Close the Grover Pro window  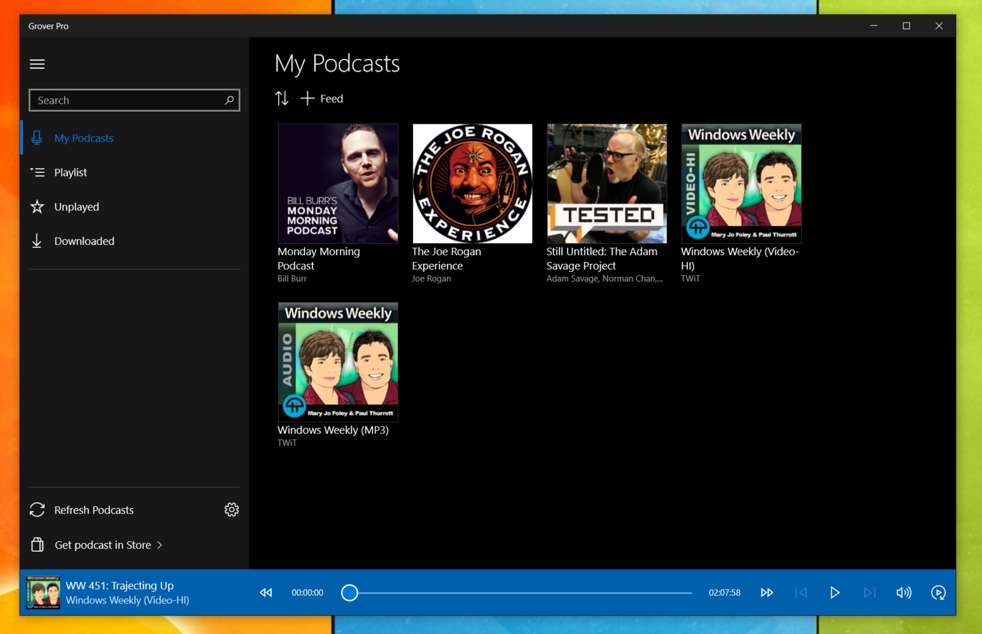[938, 26]
